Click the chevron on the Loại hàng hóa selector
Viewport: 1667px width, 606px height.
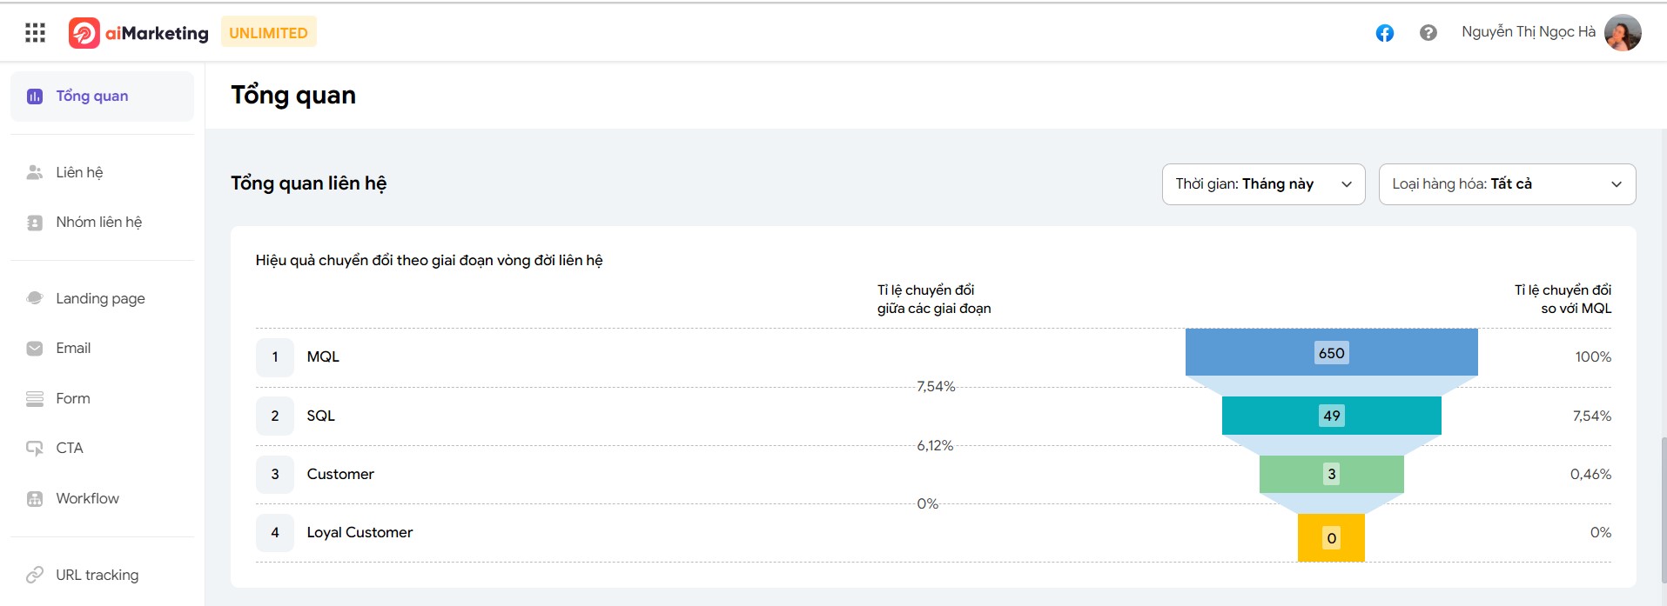tap(1616, 184)
